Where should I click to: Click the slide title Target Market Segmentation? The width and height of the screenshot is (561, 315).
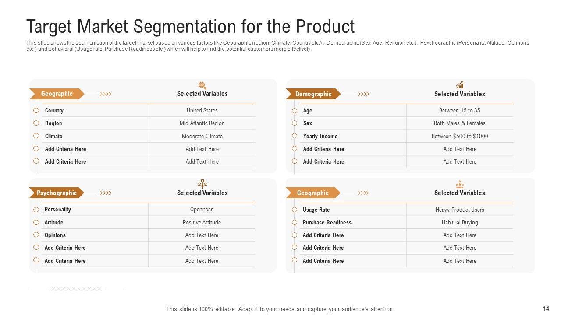click(x=190, y=26)
